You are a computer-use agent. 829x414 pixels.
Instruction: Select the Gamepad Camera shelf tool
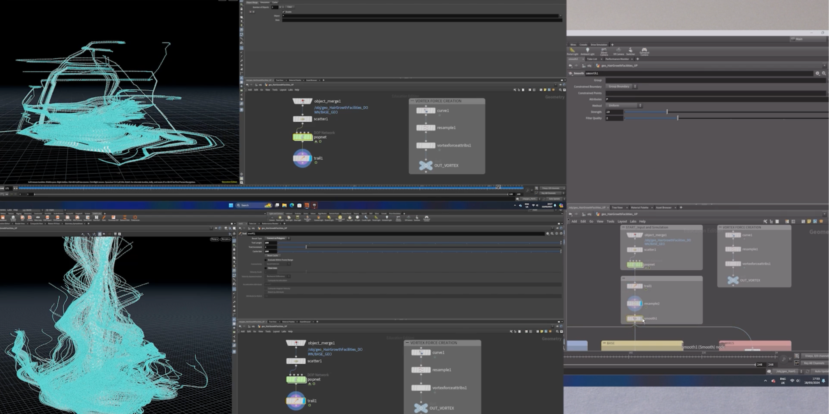coord(644,51)
